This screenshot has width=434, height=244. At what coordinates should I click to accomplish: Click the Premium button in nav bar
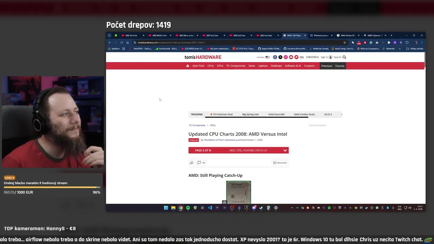327,66
